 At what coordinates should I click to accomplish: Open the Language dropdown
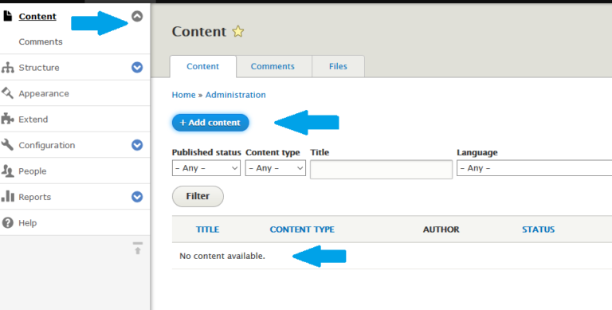[535, 168]
